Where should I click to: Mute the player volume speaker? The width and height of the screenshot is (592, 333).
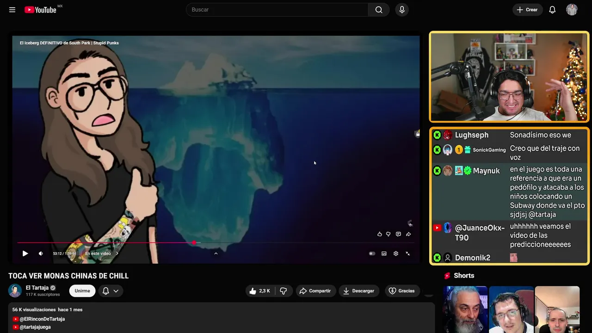41,253
